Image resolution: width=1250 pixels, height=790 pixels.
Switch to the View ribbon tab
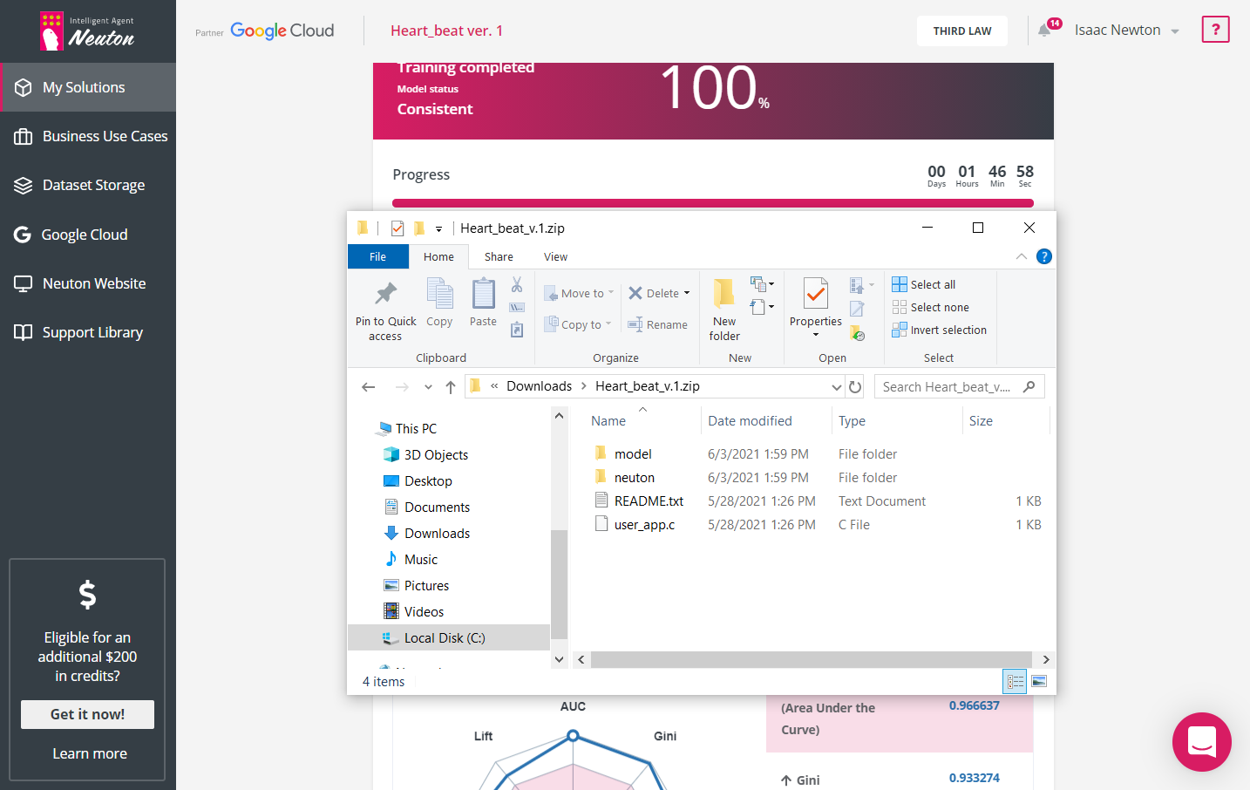(555, 257)
